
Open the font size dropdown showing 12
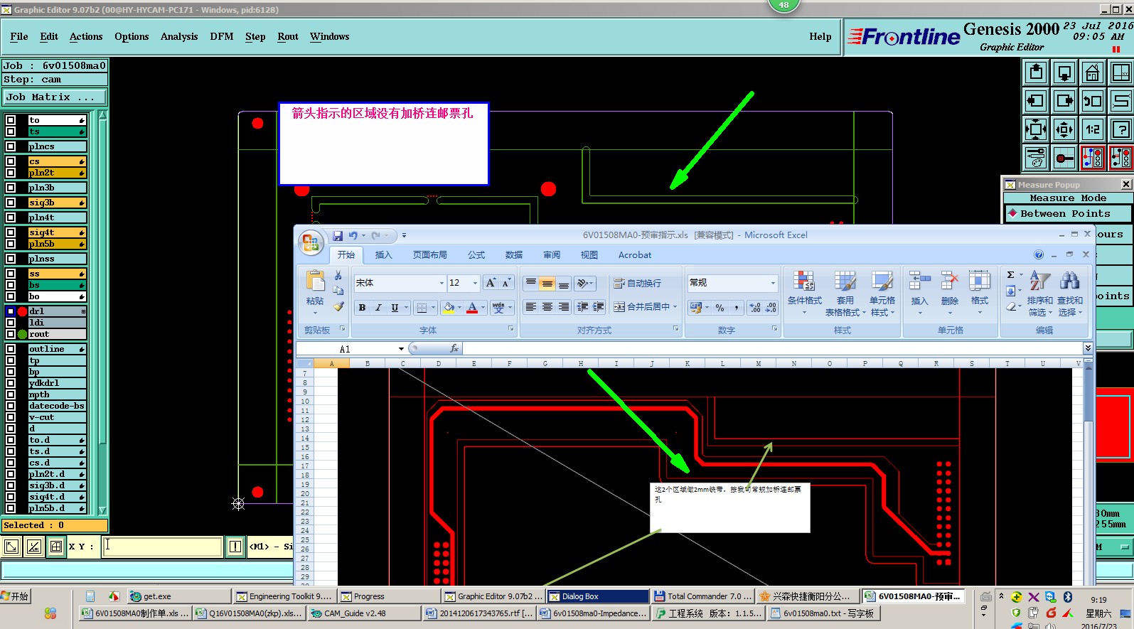pos(475,283)
